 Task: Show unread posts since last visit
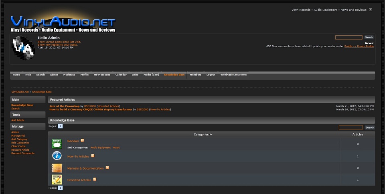[x=59, y=42]
